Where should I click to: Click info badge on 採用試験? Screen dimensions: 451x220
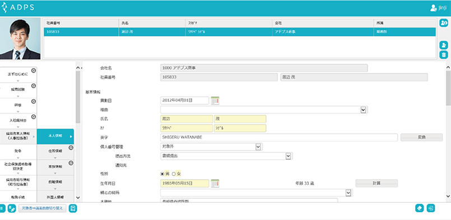point(34,86)
